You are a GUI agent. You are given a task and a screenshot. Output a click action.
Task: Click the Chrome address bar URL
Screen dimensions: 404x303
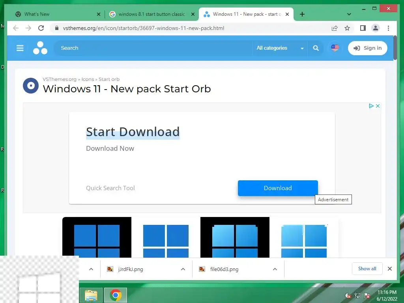point(144,28)
